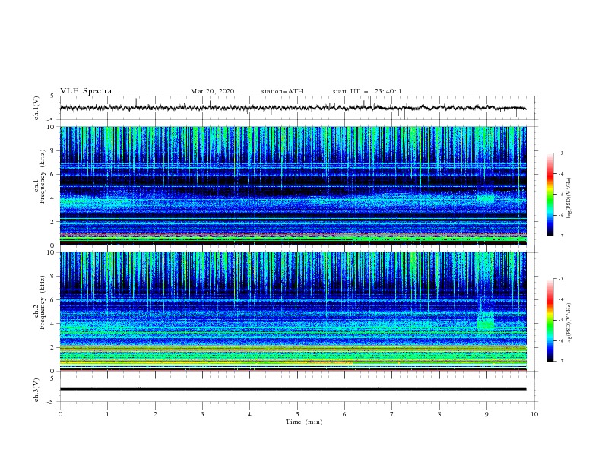Click the time axis tick label "7"
Screen dimensions: 602x465
coord(392,414)
